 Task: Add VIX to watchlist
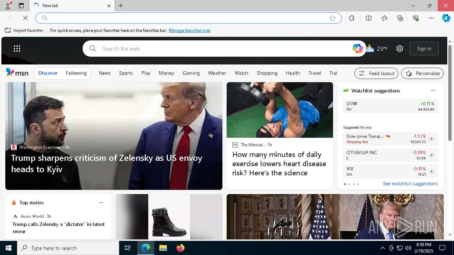[x=431, y=171]
